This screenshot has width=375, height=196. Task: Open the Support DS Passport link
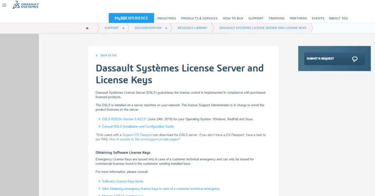pyautogui.click(x=137, y=135)
